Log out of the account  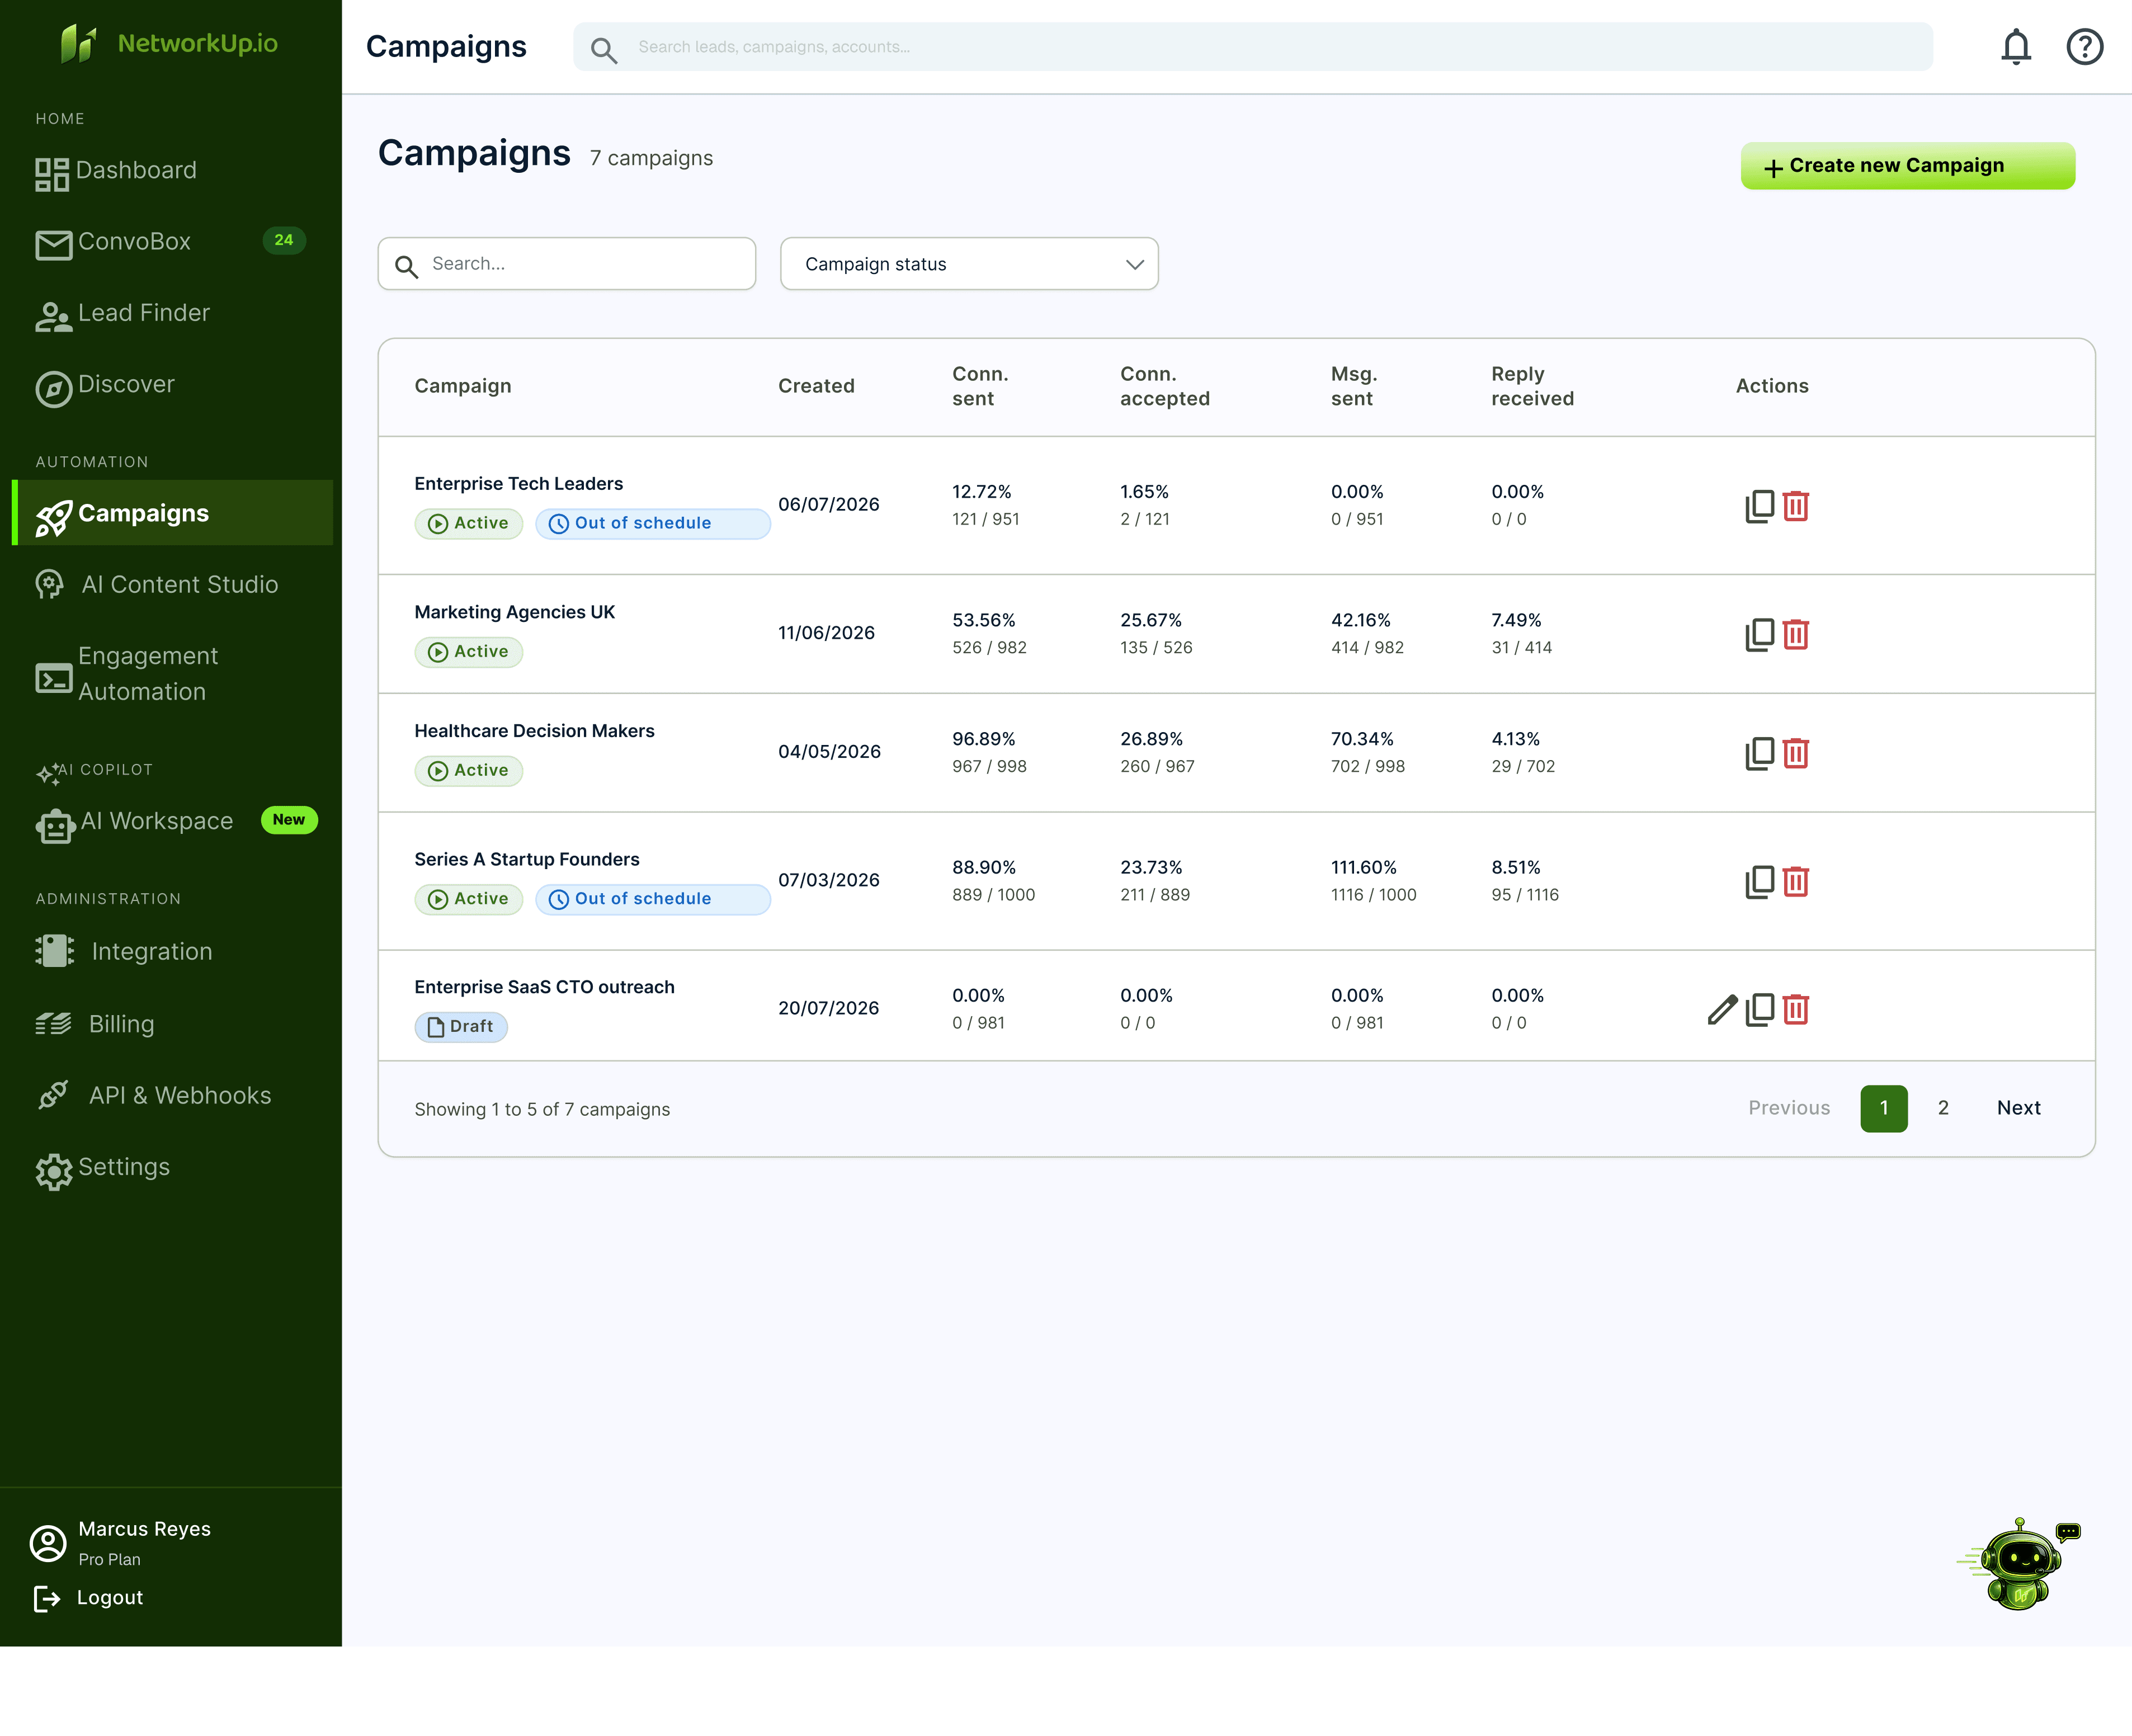tap(89, 1598)
